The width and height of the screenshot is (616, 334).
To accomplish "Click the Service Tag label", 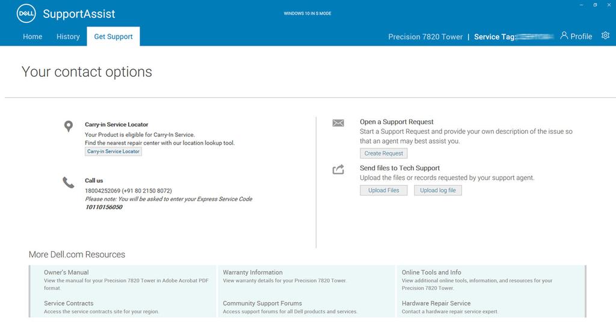I will [x=494, y=37].
